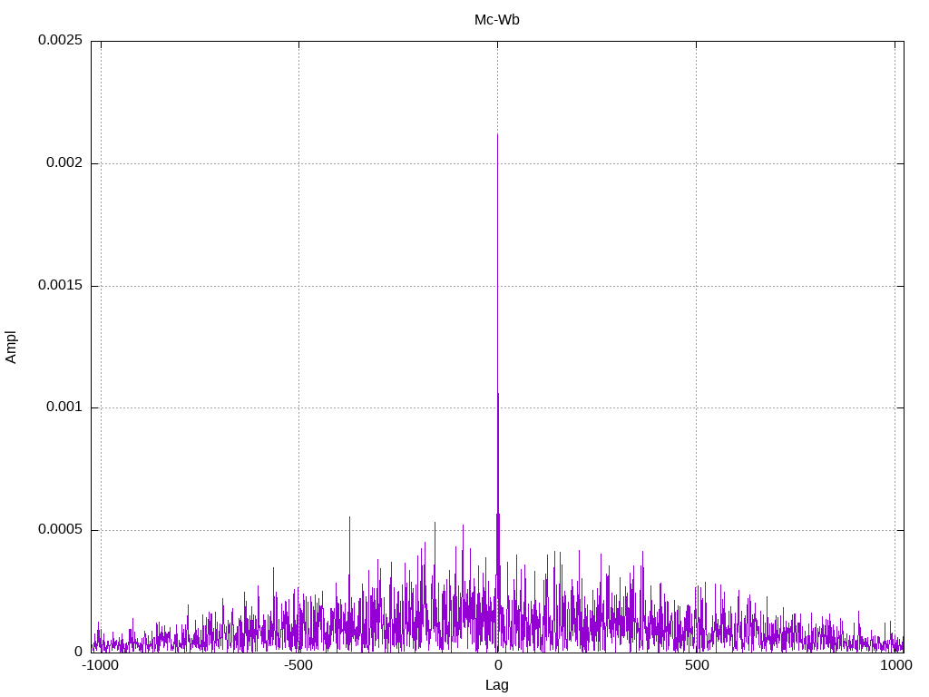Click the top of the central peak at lag 0
The width and height of the screenshot is (929, 697).
pyautogui.click(x=497, y=134)
